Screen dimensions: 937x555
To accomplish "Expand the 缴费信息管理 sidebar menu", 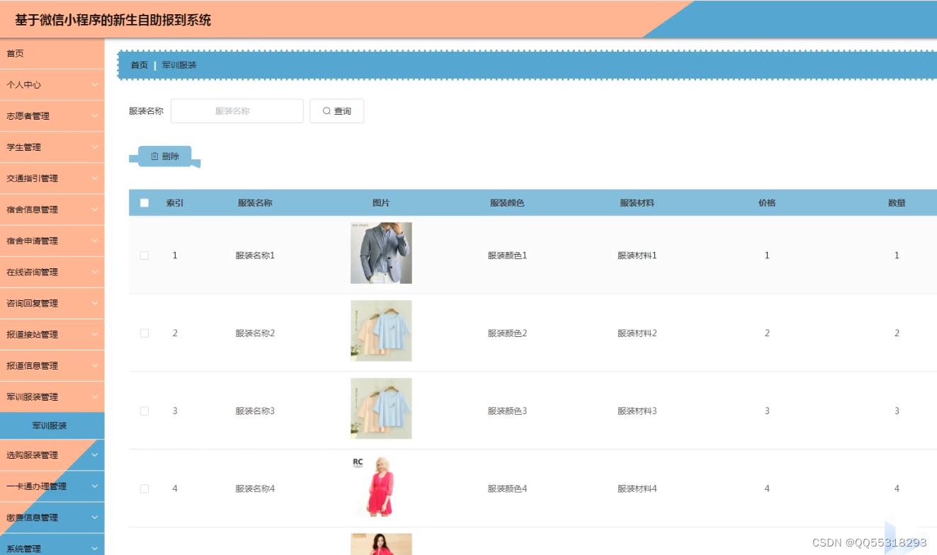I will click(52, 517).
